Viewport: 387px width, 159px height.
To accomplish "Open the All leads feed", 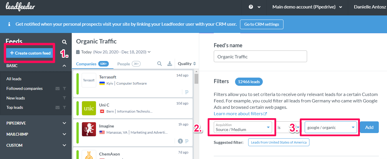I will [14, 79].
